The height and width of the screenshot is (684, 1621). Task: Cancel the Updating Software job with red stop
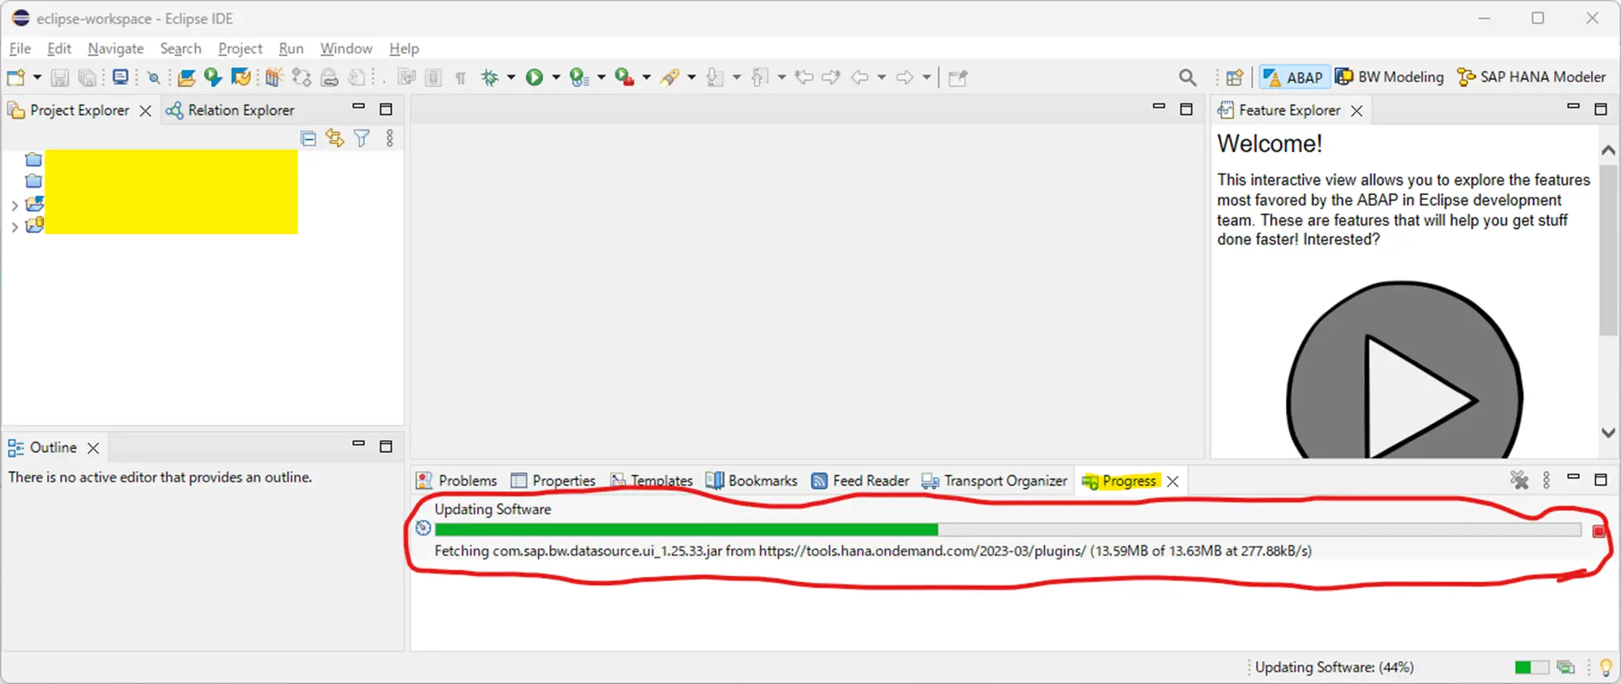pyautogui.click(x=1598, y=531)
